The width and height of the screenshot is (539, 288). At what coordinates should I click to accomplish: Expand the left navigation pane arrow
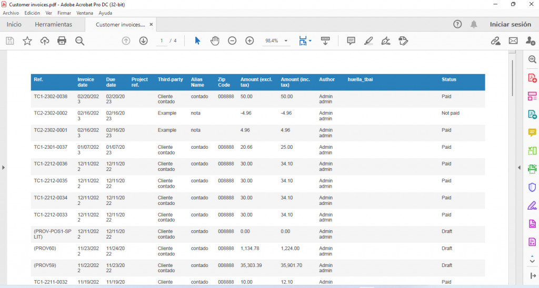[x=3, y=168]
